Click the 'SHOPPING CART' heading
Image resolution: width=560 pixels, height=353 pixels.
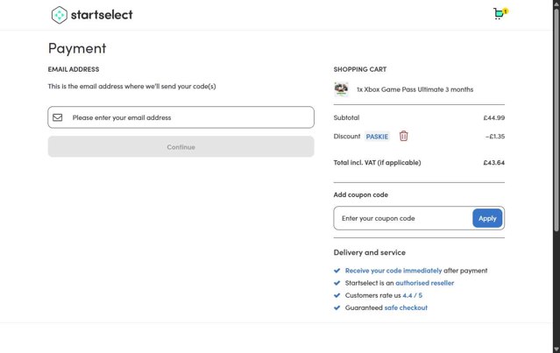(360, 69)
